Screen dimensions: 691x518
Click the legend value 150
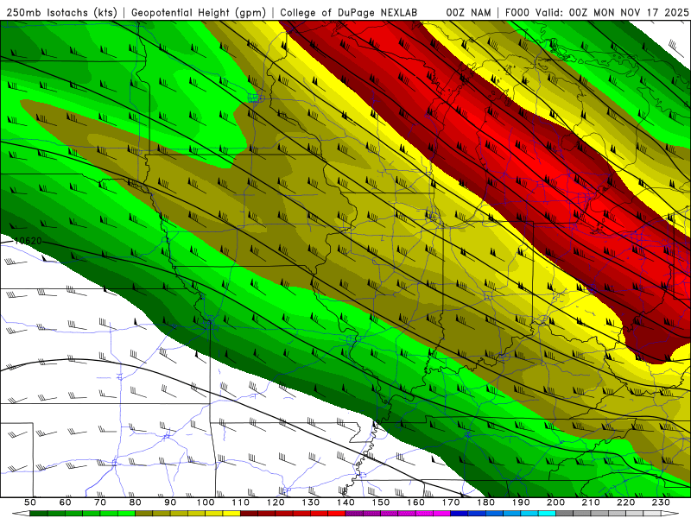381,502
